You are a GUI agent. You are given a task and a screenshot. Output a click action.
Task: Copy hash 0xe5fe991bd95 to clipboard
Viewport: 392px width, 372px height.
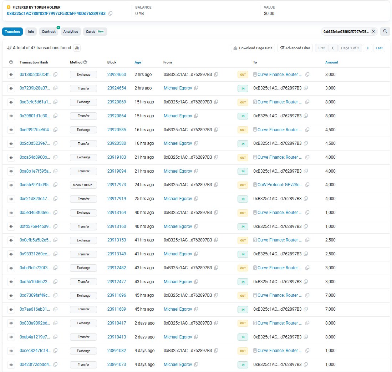point(56,184)
